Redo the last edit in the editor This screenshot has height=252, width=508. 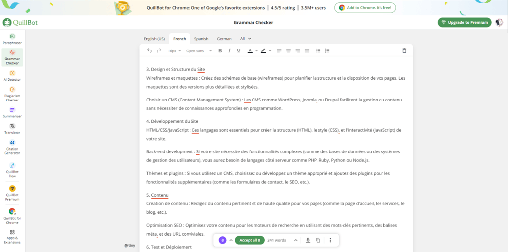[159, 50]
